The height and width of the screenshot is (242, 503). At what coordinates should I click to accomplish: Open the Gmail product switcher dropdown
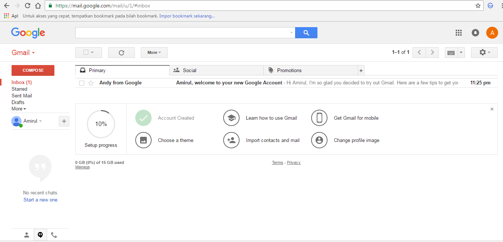23,52
